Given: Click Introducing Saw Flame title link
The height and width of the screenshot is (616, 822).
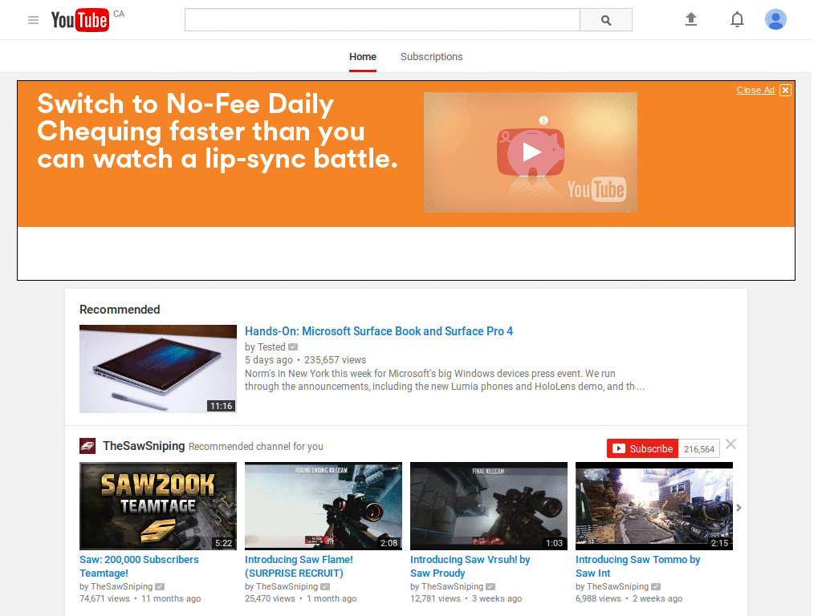Looking at the screenshot, I should click(x=299, y=566).
